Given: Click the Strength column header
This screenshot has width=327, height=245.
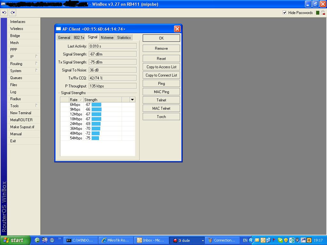Looking at the screenshot, I should click(x=103, y=100).
